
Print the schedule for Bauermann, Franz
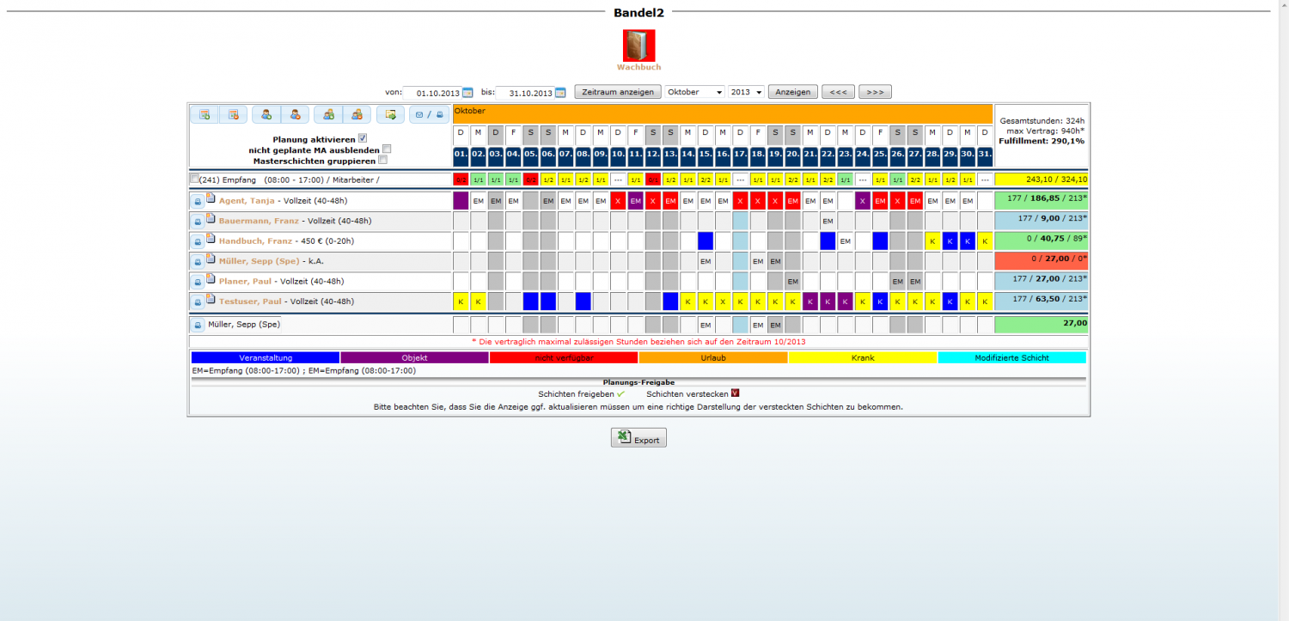point(197,222)
